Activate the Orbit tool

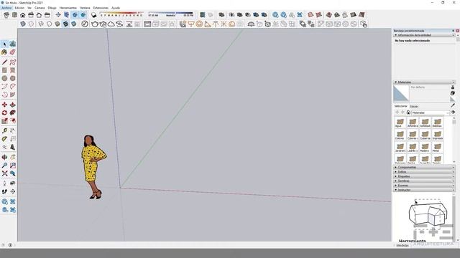pos(4,157)
